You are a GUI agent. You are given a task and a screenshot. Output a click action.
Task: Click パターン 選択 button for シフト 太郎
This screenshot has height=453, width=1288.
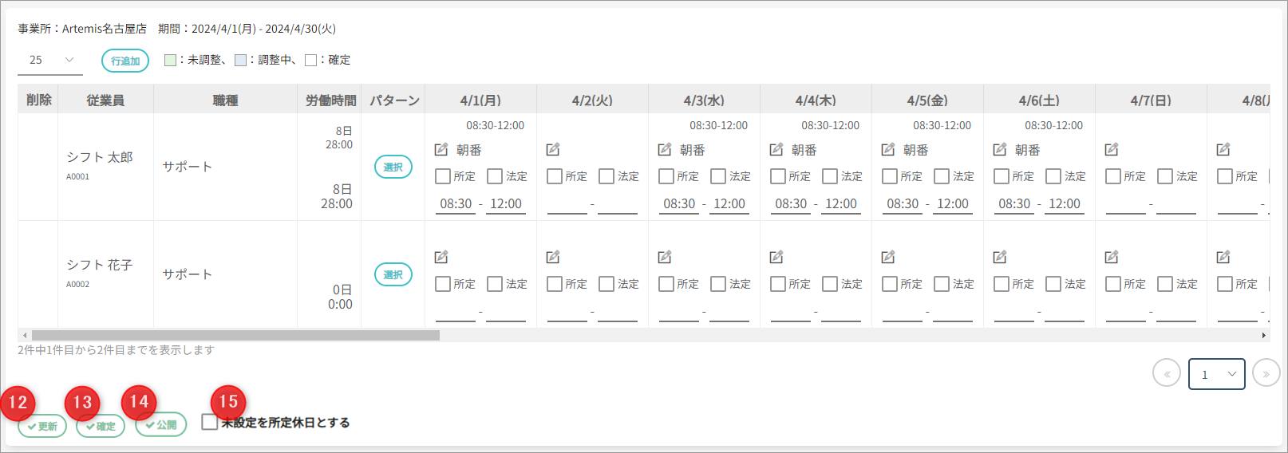click(393, 167)
